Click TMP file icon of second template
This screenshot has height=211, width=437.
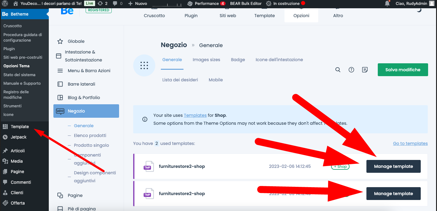tap(149, 194)
